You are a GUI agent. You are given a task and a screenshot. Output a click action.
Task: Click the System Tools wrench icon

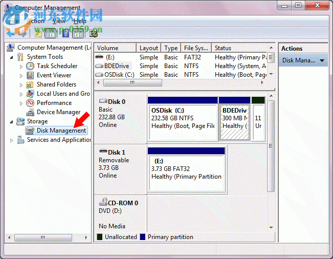point(20,57)
